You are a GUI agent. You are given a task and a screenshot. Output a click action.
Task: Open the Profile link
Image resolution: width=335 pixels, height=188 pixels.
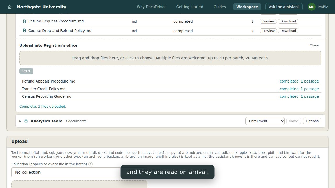tap(323, 7)
